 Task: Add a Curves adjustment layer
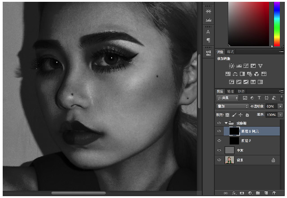(x=246, y=66)
